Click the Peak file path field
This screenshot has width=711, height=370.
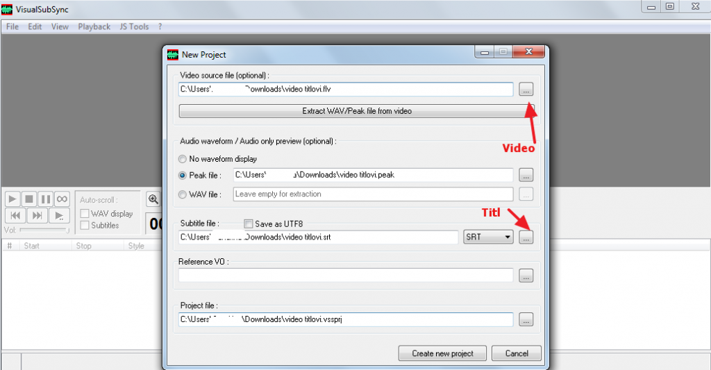(373, 175)
